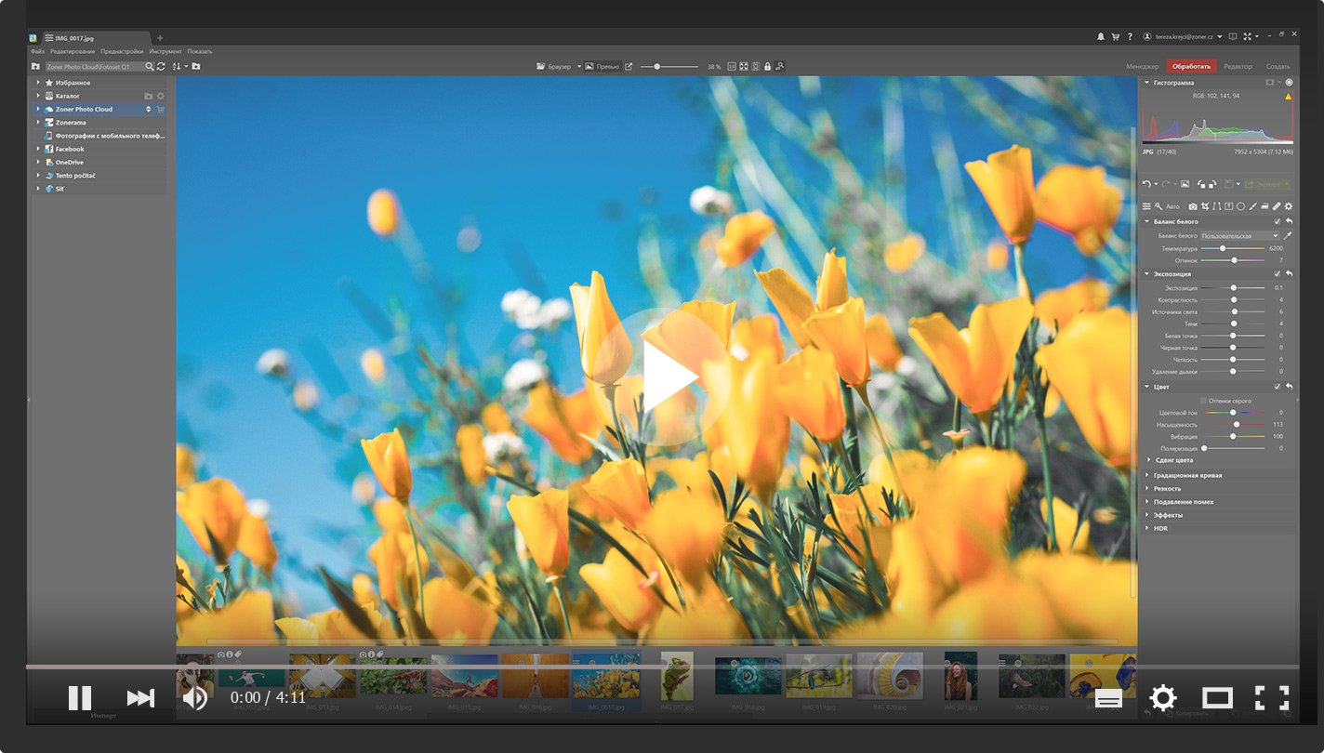
Task: Switch the player to theater mode
Action: point(1217,698)
